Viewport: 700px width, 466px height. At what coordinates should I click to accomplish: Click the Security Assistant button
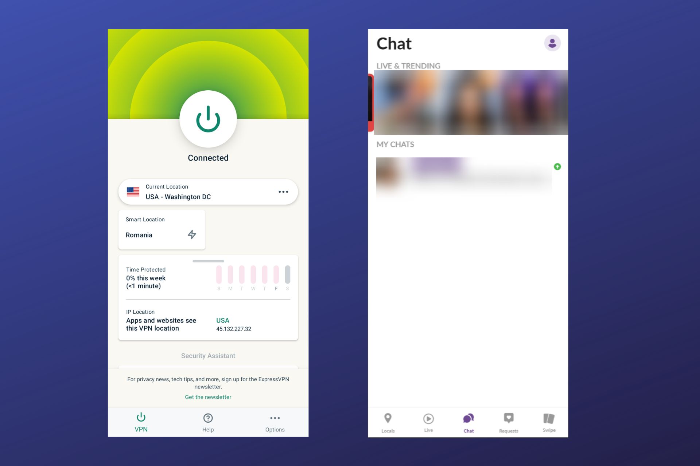tap(207, 356)
